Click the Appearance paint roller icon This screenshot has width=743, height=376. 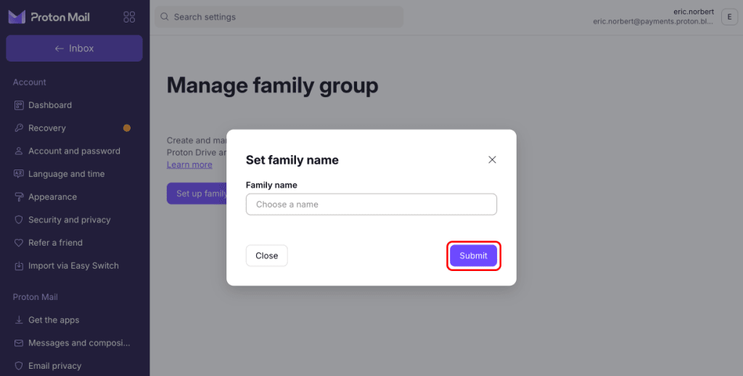pyautogui.click(x=18, y=197)
